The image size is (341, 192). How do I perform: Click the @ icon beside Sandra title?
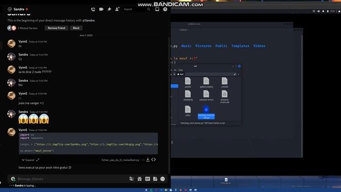[x=10, y=9]
